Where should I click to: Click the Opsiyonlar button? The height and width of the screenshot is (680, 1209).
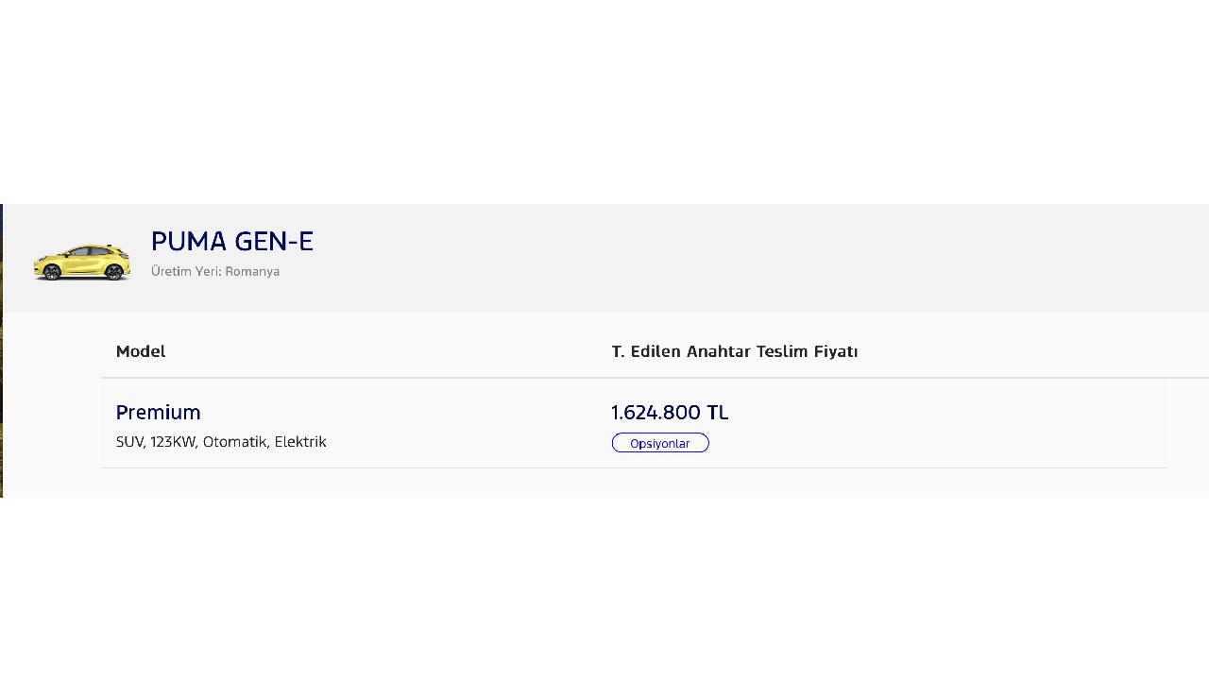coord(660,443)
